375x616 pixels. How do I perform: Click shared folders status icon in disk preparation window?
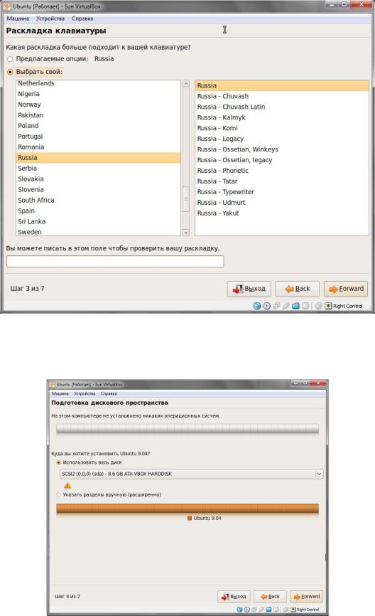click(268, 610)
